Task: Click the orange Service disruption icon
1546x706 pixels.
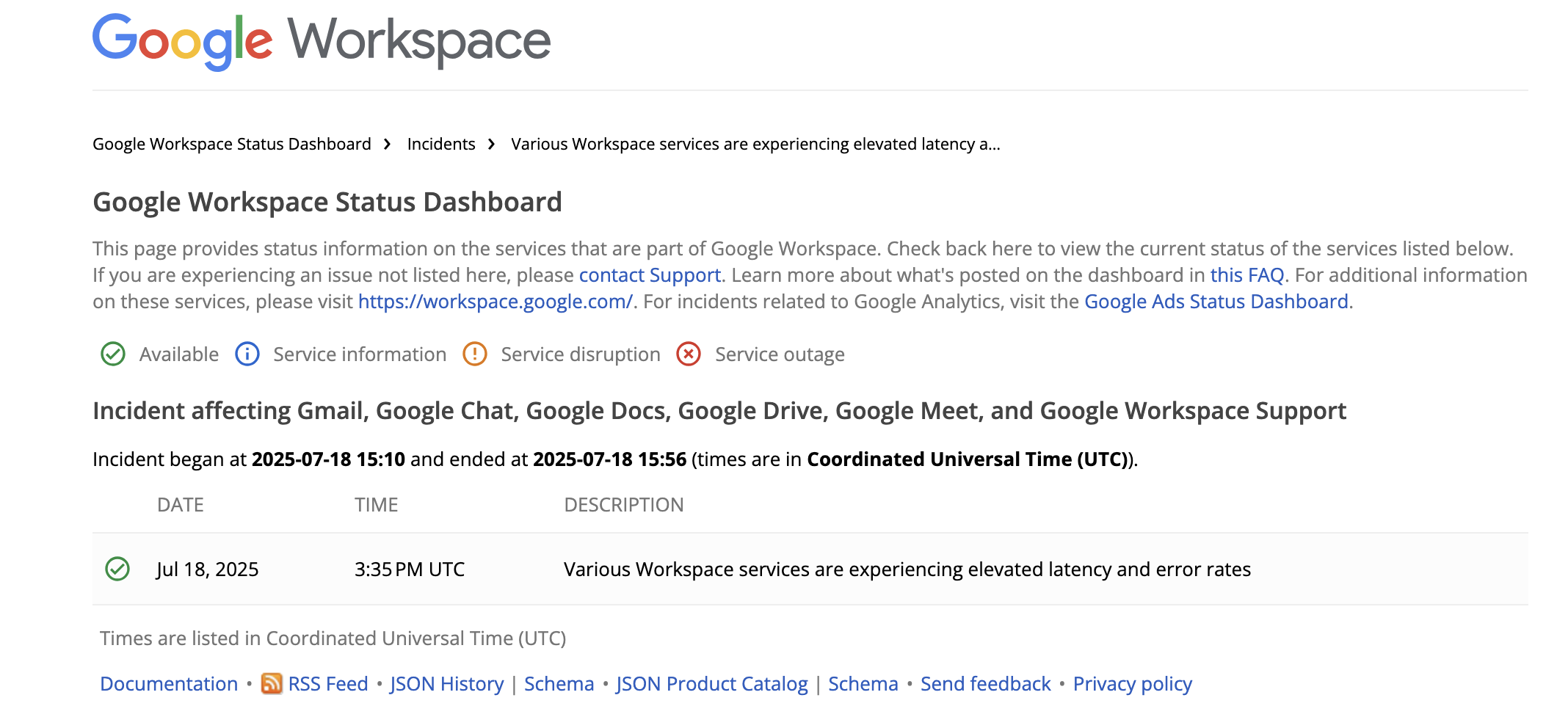Action: [x=475, y=354]
